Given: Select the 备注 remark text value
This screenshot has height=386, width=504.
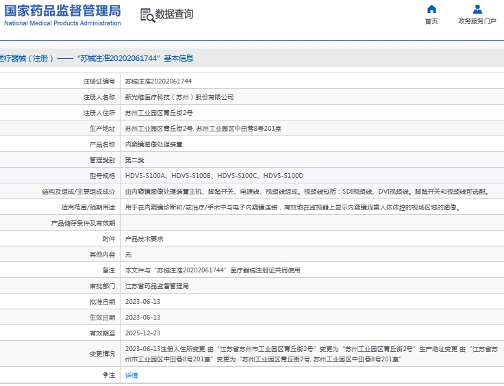Looking at the screenshot, I should coord(212,270).
